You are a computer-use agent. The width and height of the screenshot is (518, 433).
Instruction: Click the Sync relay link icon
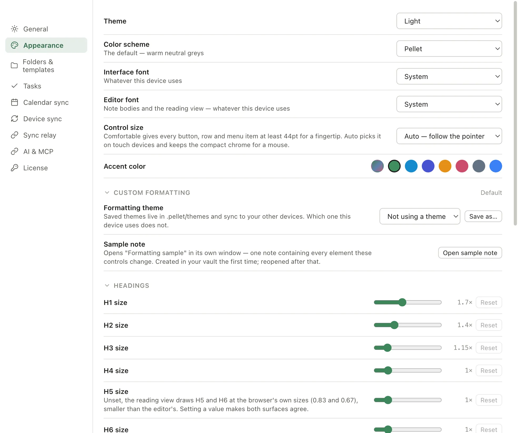[15, 135]
